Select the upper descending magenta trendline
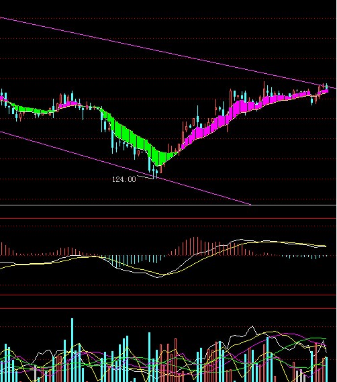The height and width of the screenshot is (382, 337). coord(168,53)
